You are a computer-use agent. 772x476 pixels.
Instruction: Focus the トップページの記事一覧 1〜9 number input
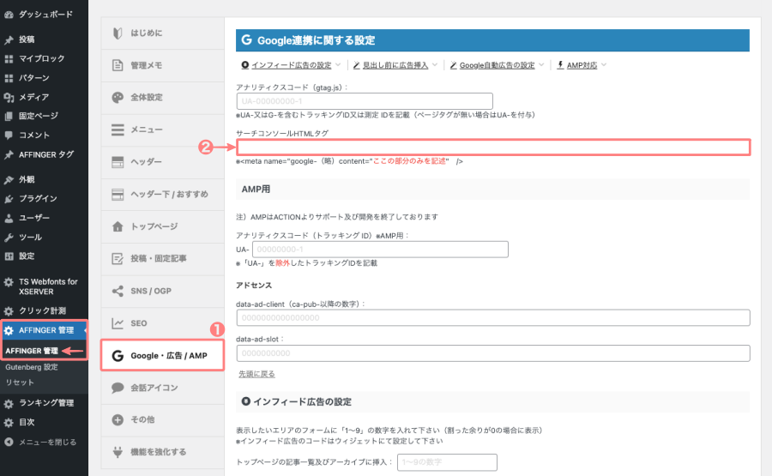point(447,462)
